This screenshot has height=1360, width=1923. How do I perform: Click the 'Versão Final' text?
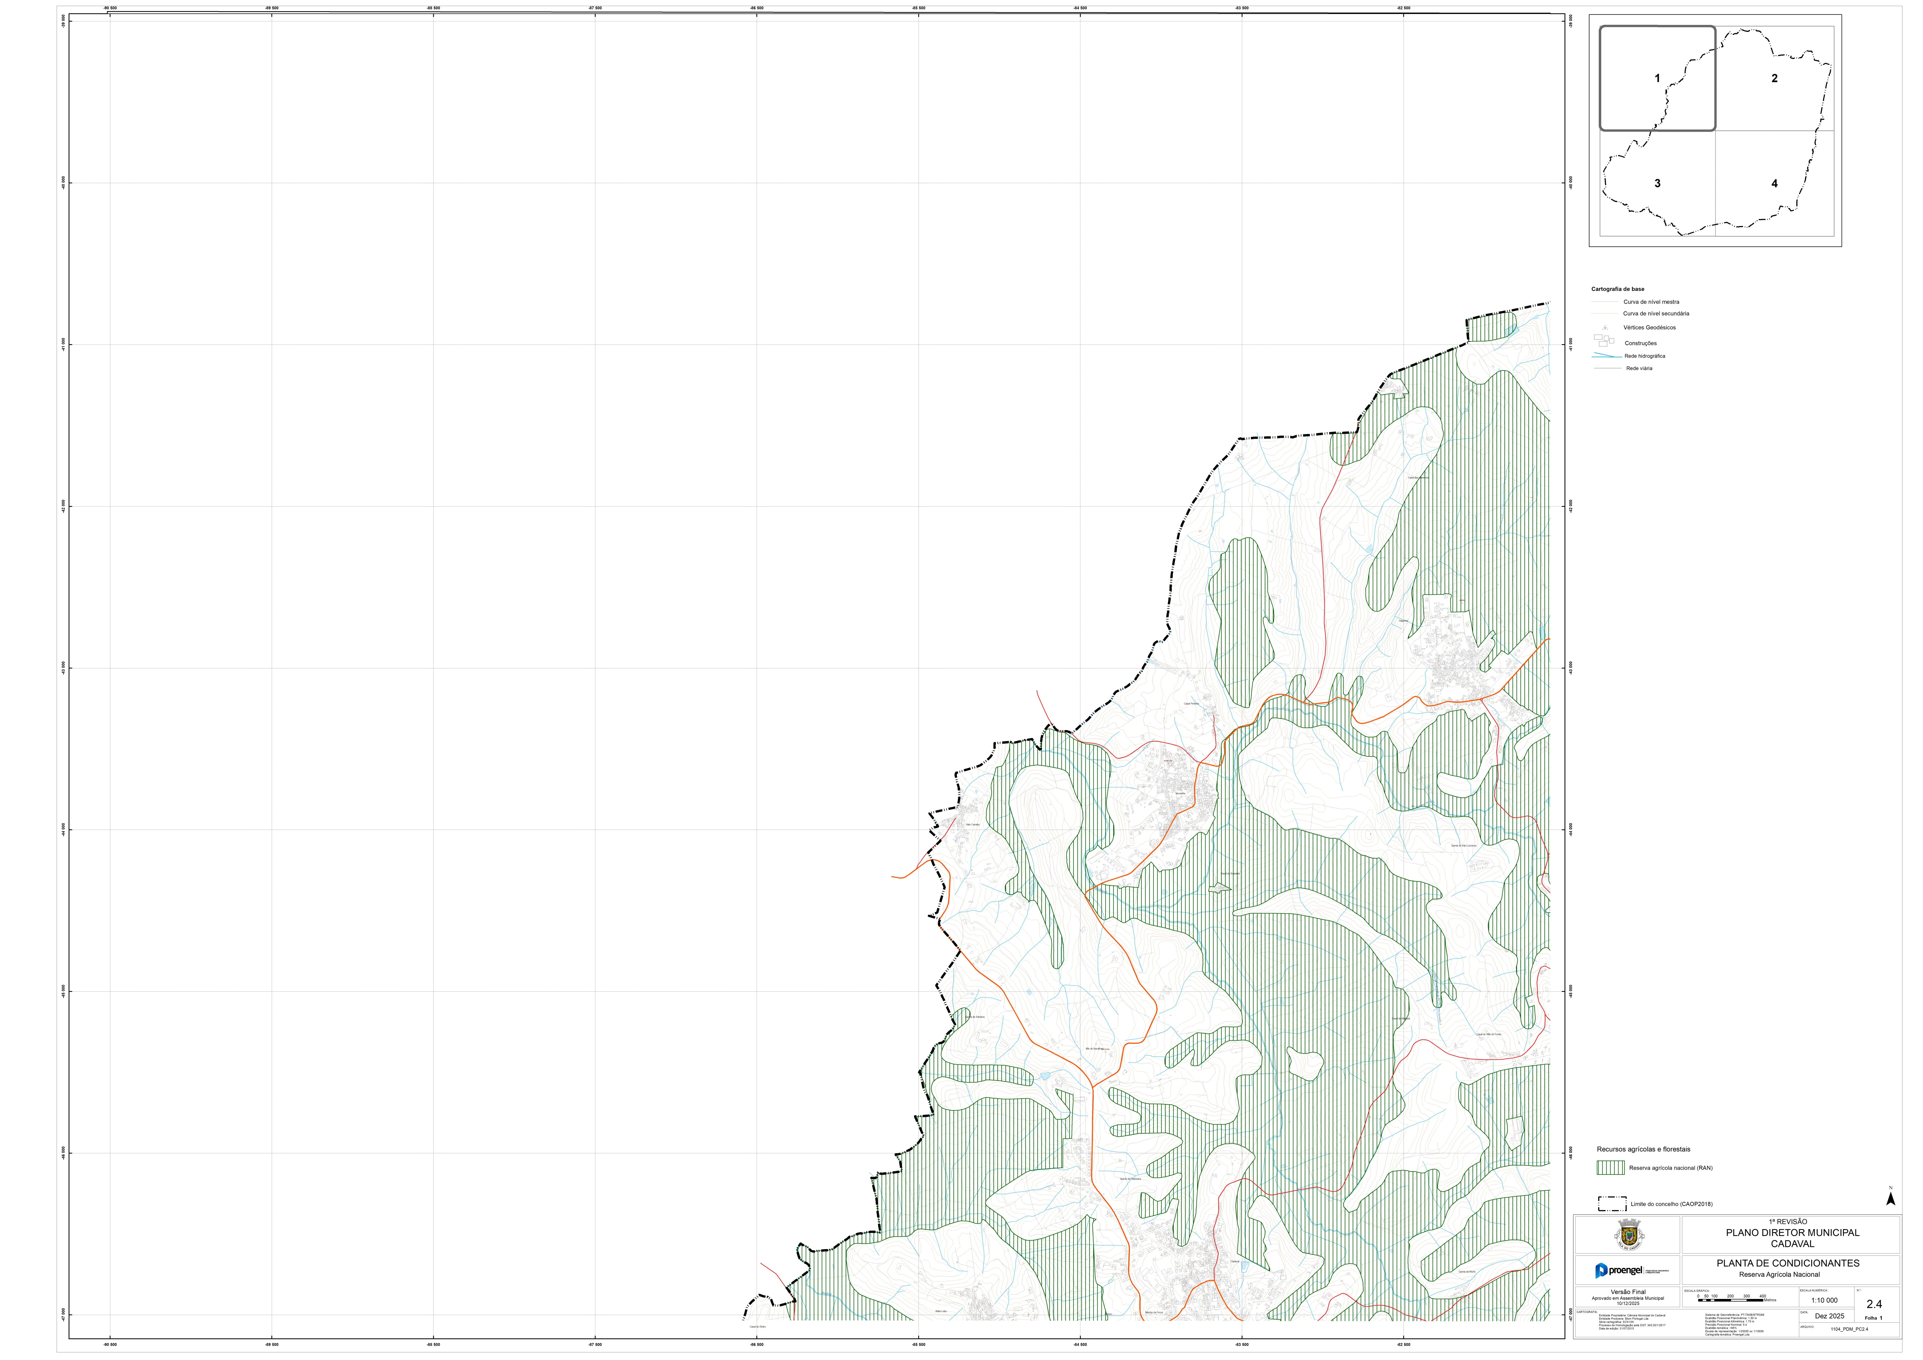click(1628, 1292)
